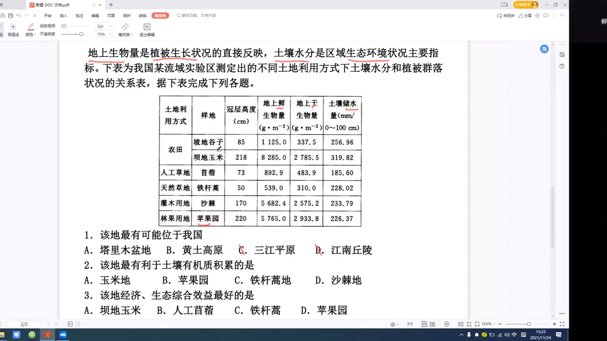Open the 颜色 pen color picker

click(31, 30)
